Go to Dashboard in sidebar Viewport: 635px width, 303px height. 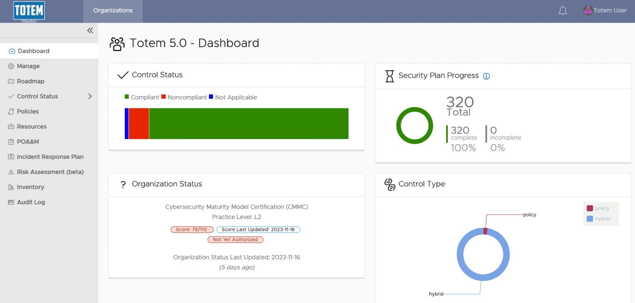[33, 51]
